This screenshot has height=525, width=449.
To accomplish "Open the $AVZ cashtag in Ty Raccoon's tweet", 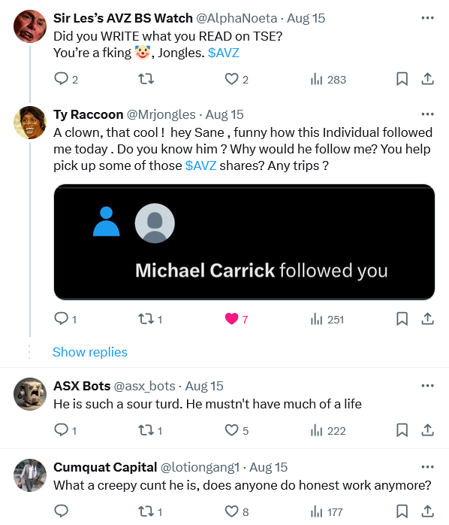I will click(201, 165).
